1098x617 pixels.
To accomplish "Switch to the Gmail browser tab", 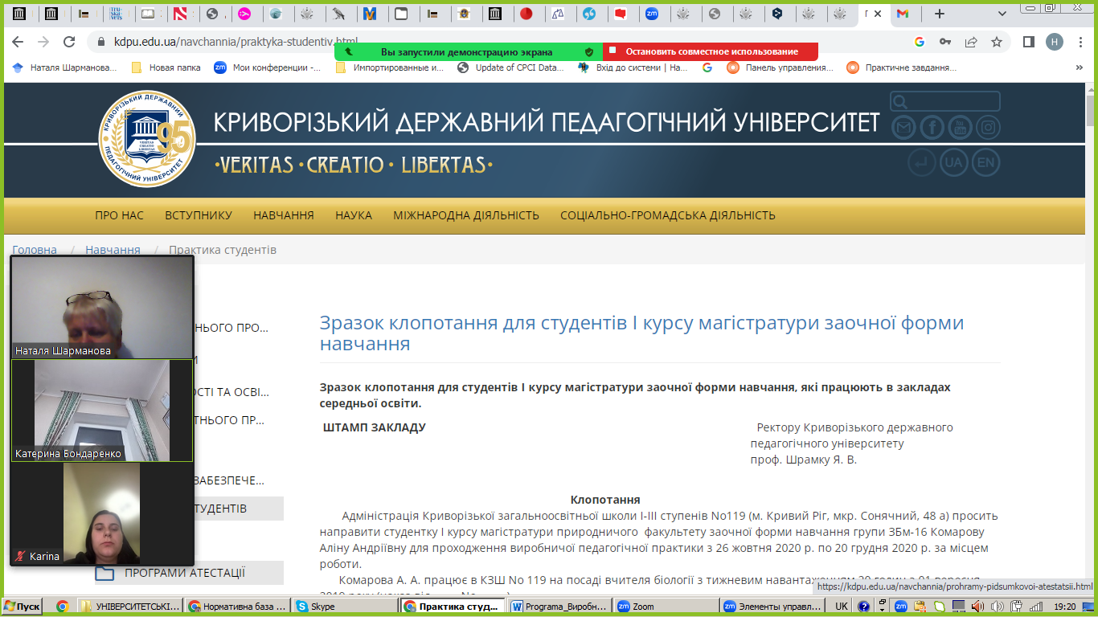I will coord(903,14).
